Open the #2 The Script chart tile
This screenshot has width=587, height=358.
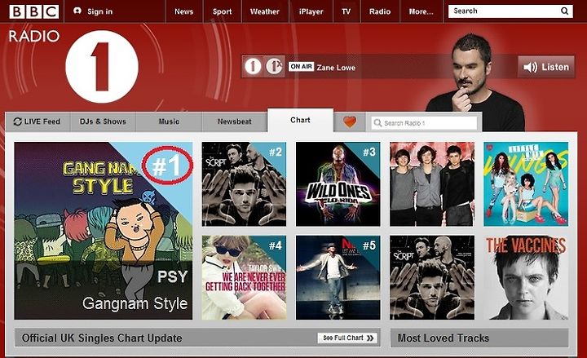244,184
